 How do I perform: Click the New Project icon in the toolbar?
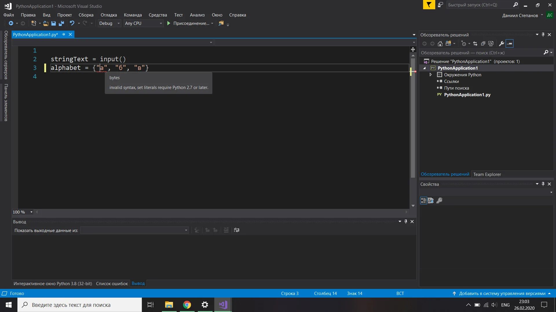point(34,23)
